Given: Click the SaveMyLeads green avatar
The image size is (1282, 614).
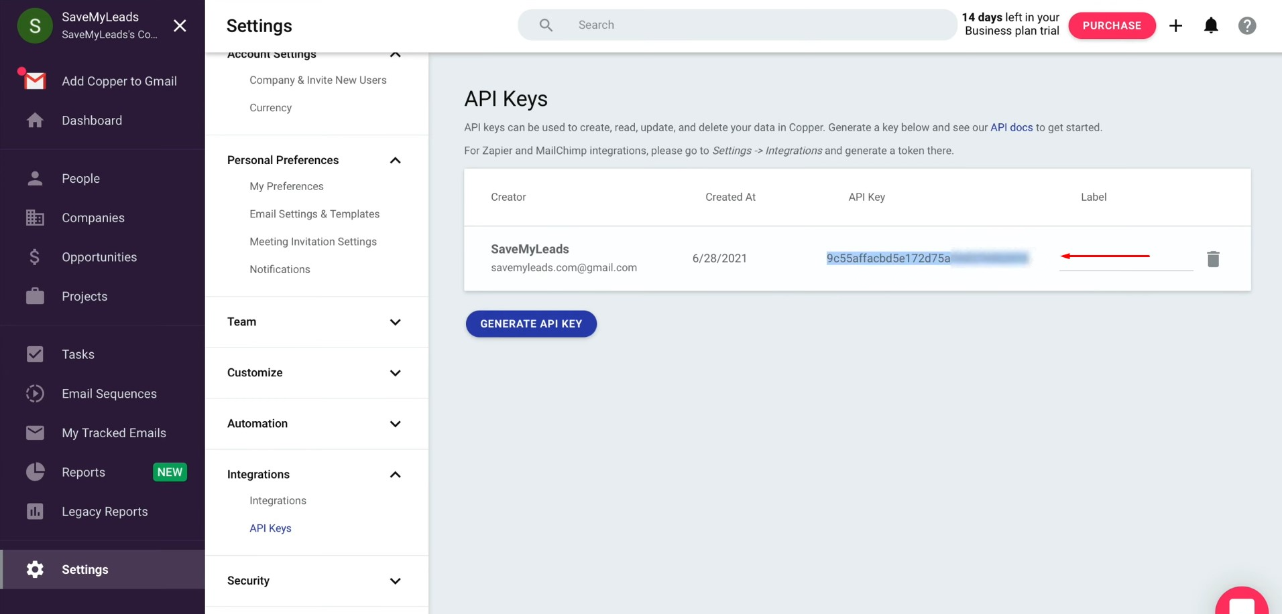Looking at the screenshot, I should pos(35,25).
